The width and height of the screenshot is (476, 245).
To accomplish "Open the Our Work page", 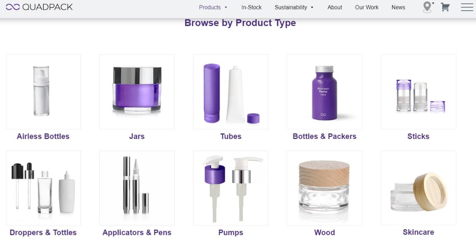I will point(367,7).
